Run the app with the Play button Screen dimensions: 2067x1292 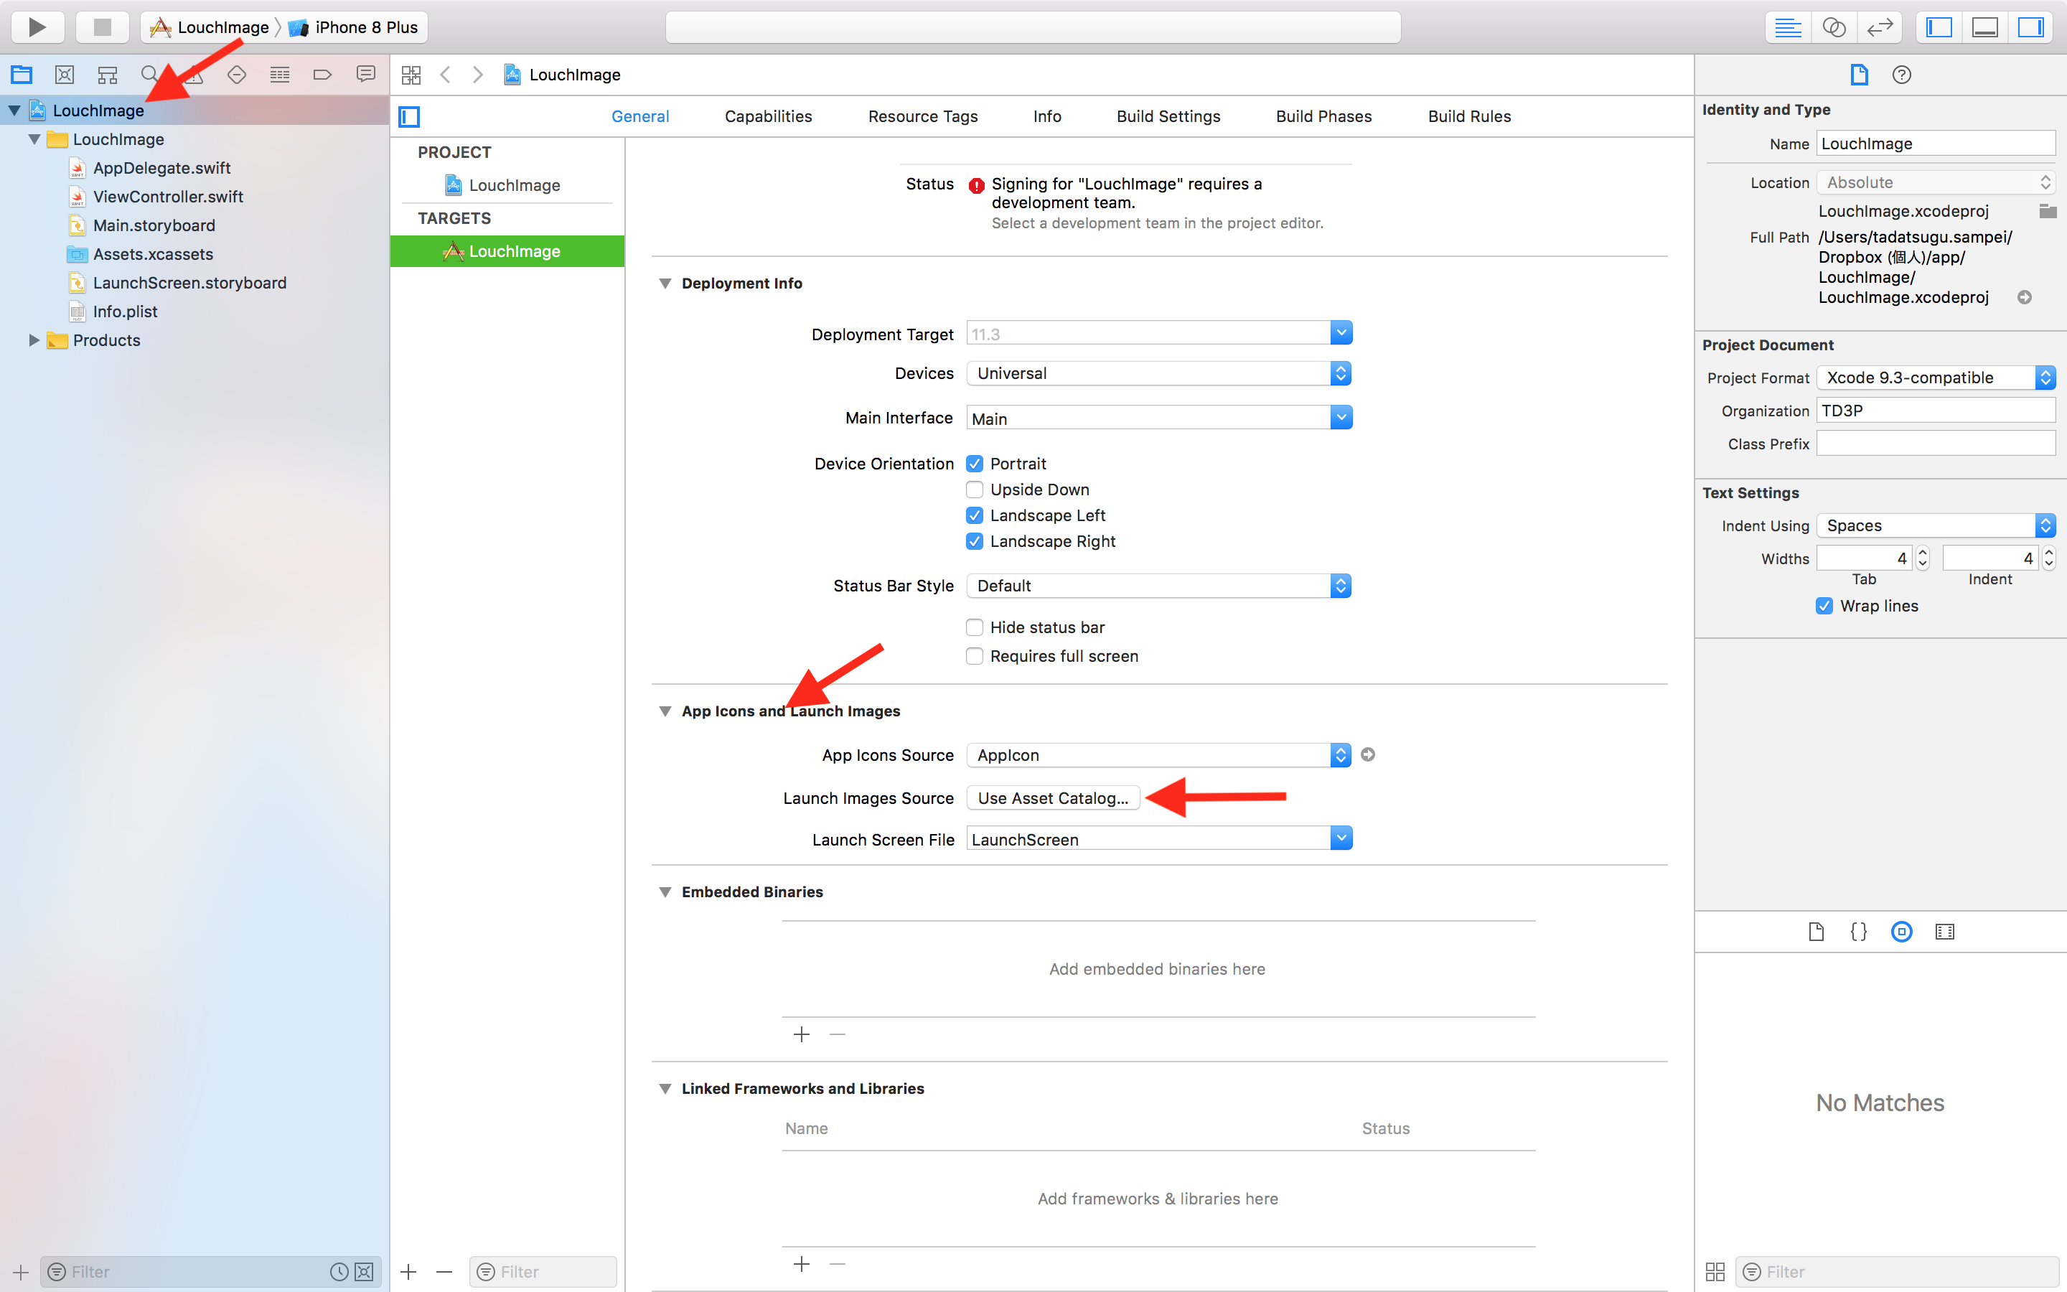point(37,27)
